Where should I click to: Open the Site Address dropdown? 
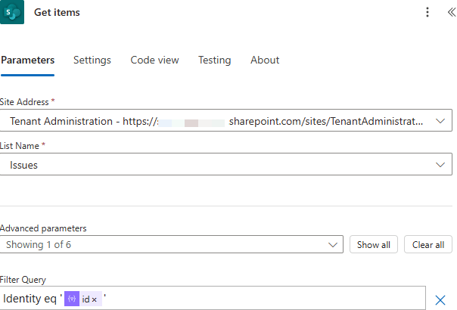(x=219, y=121)
